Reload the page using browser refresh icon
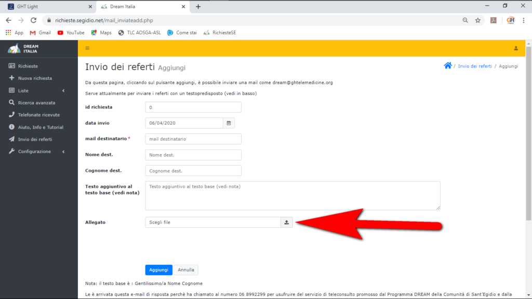Screen dimensions: 532x299 [34, 20]
